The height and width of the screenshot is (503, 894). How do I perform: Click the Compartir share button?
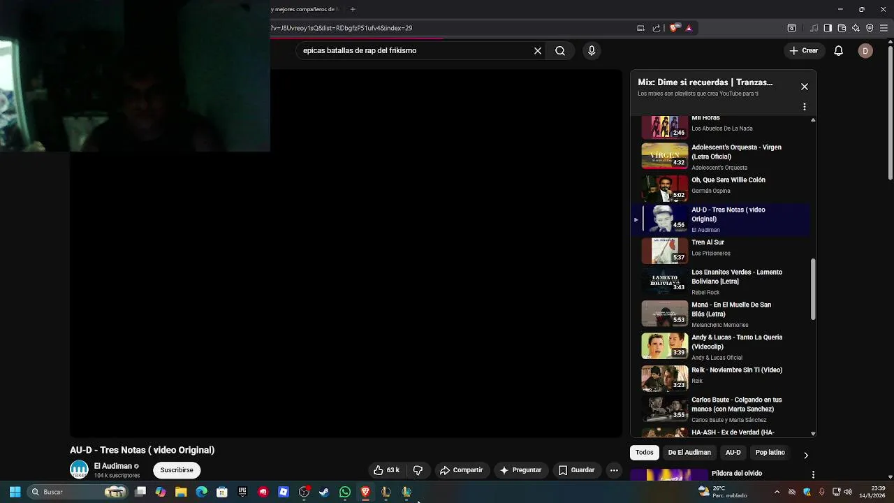pos(461,470)
